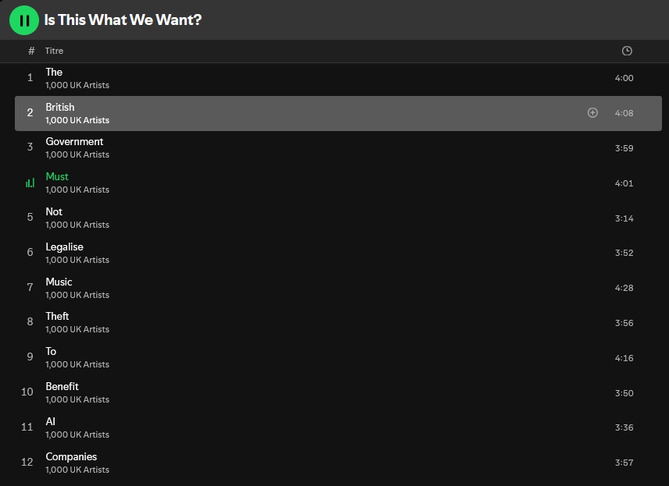
Task: Select the track titled "AI"
Action: coord(50,421)
